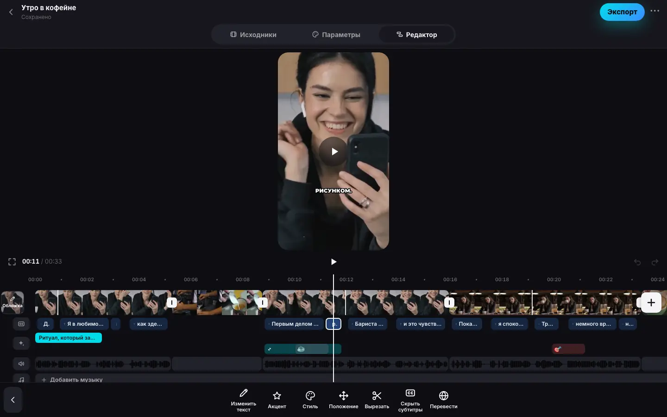
Task: Click the subtitles track CC icon
Action: (21, 324)
